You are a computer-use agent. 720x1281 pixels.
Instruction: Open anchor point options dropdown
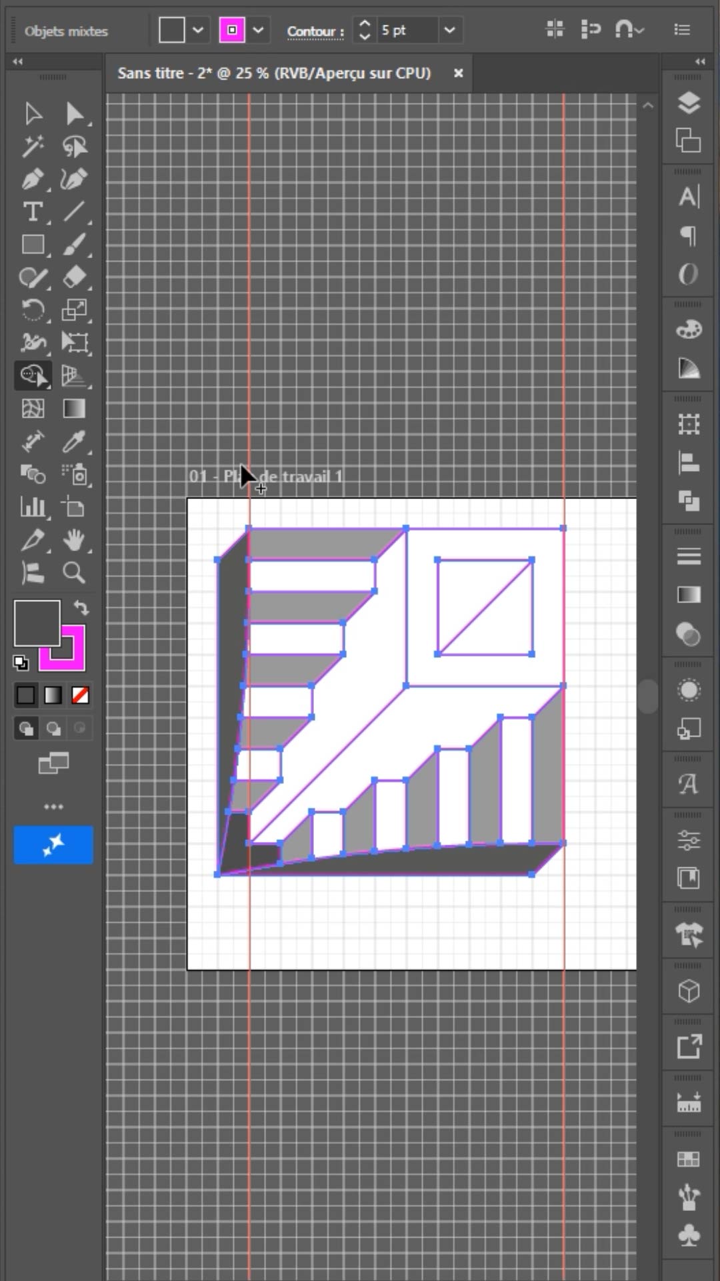pos(629,30)
